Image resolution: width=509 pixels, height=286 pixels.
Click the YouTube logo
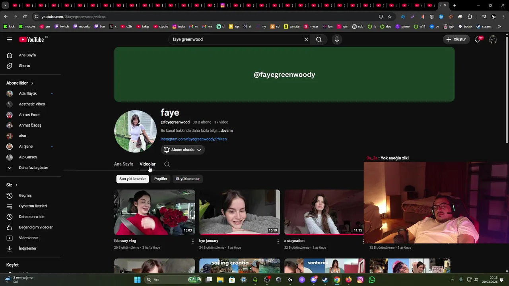click(x=32, y=39)
